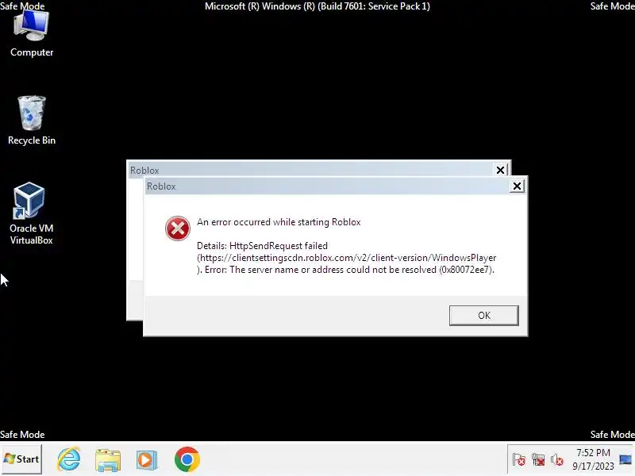Screen dimensions: 635x476
Task: Close the front Roblox error dialog
Action: (517, 186)
